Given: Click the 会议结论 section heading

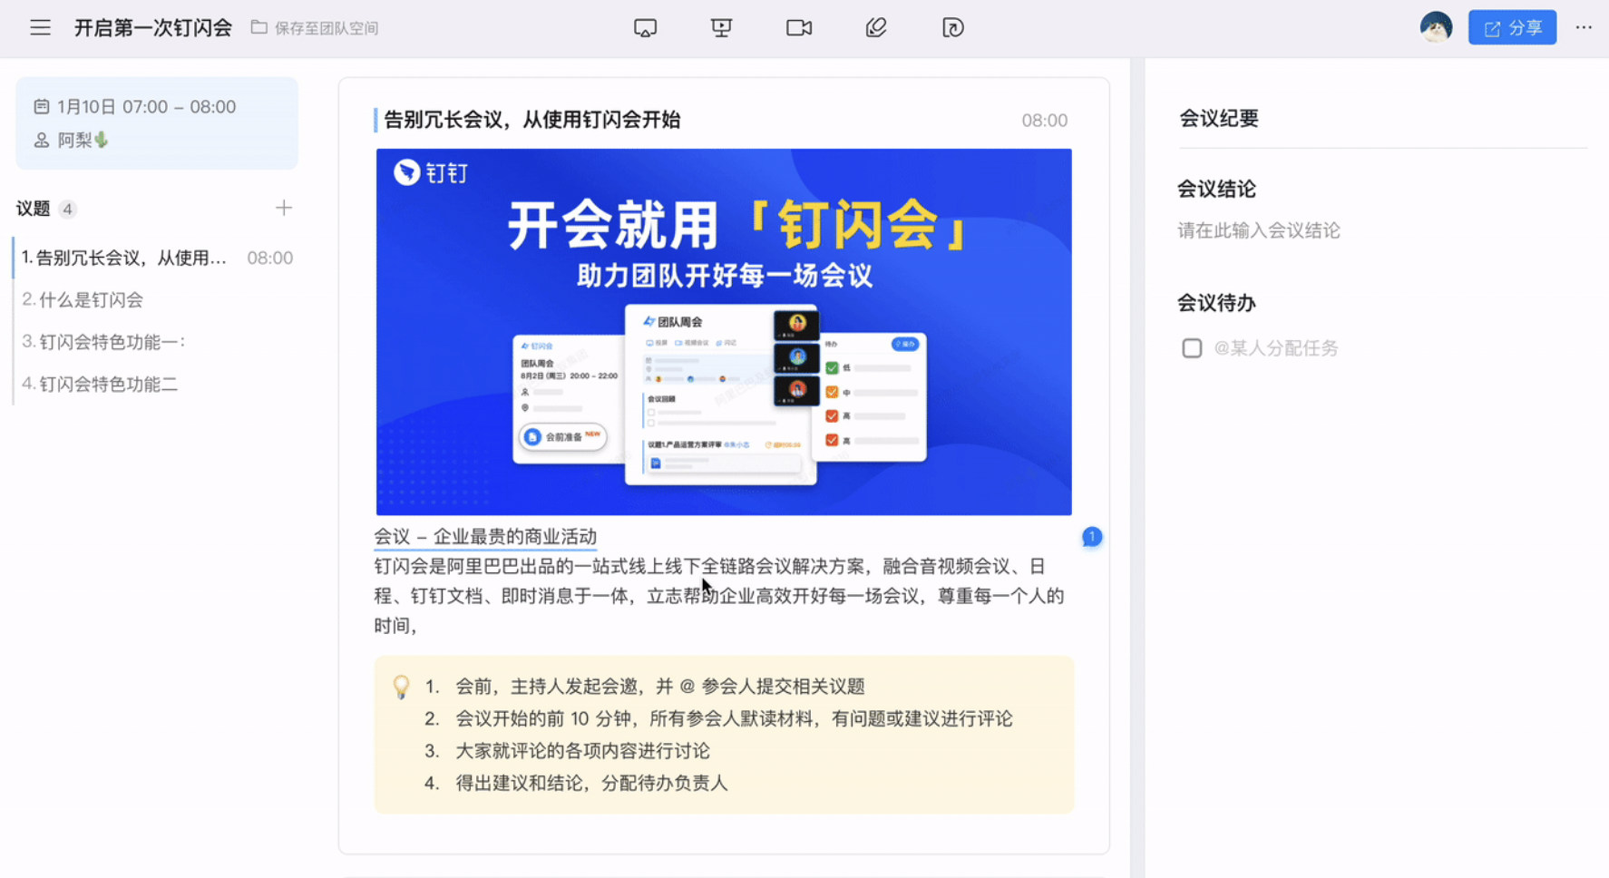Looking at the screenshot, I should point(1216,190).
